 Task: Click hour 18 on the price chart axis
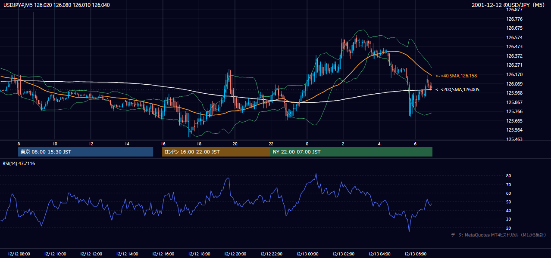coord(199,144)
